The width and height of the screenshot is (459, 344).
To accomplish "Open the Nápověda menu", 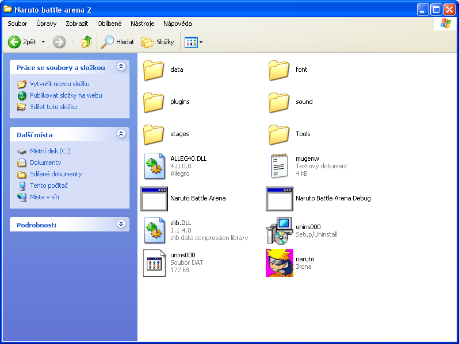I will tap(177, 24).
